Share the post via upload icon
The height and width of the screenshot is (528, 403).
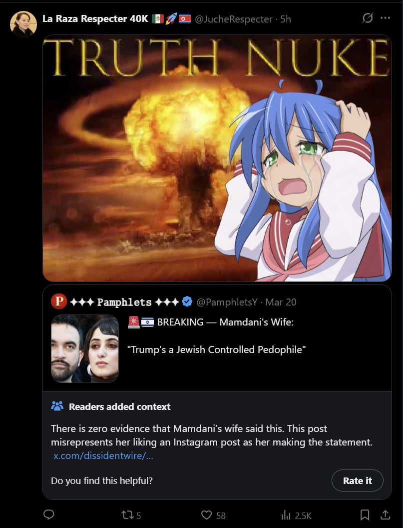click(385, 514)
